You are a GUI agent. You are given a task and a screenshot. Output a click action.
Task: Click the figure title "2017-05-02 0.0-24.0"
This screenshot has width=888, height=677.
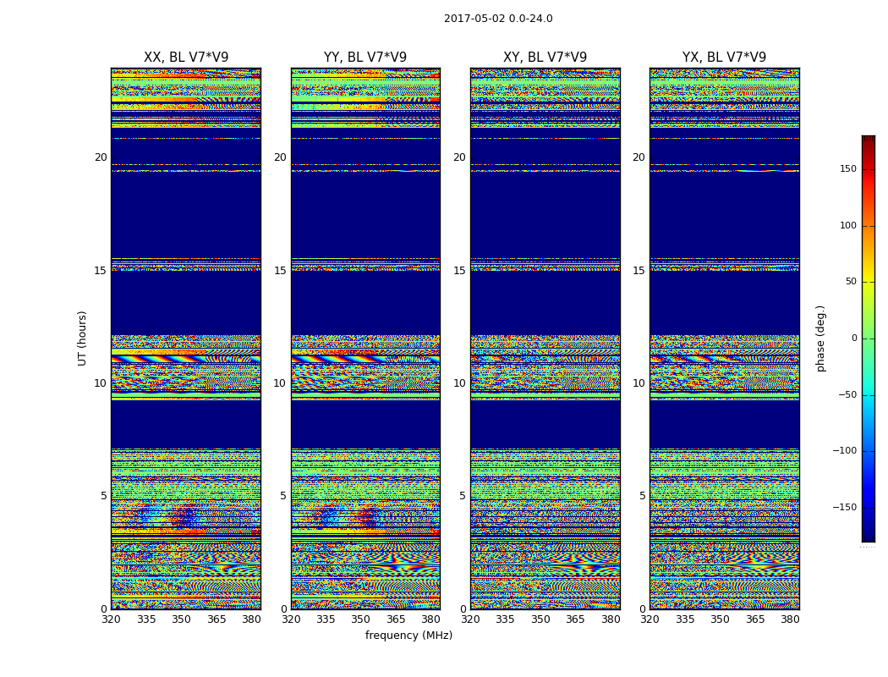point(498,19)
